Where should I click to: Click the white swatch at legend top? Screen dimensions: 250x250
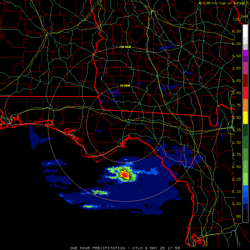click(245, 31)
